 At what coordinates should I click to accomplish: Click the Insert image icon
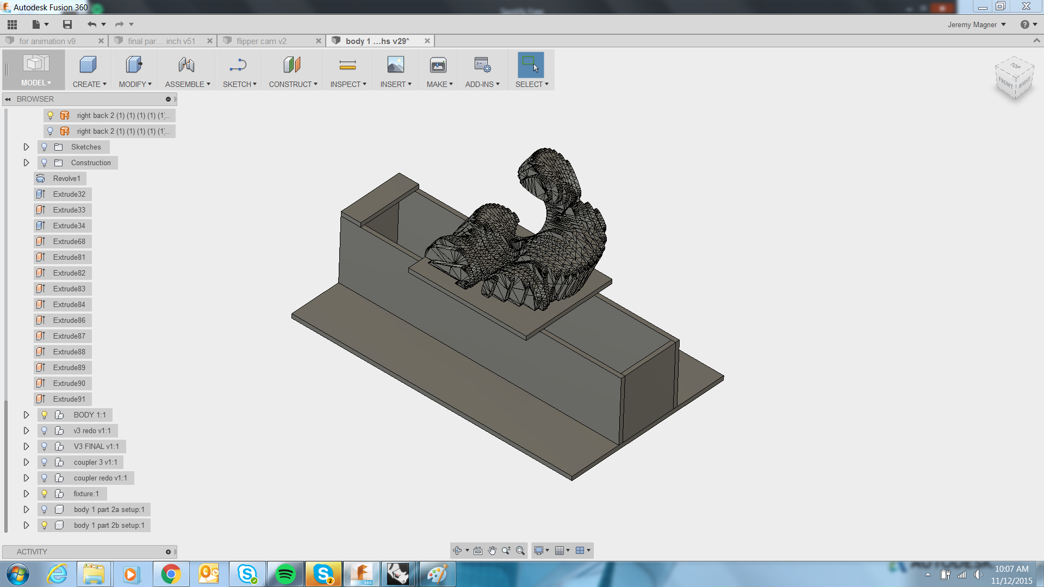pyautogui.click(x=396, y=65)
